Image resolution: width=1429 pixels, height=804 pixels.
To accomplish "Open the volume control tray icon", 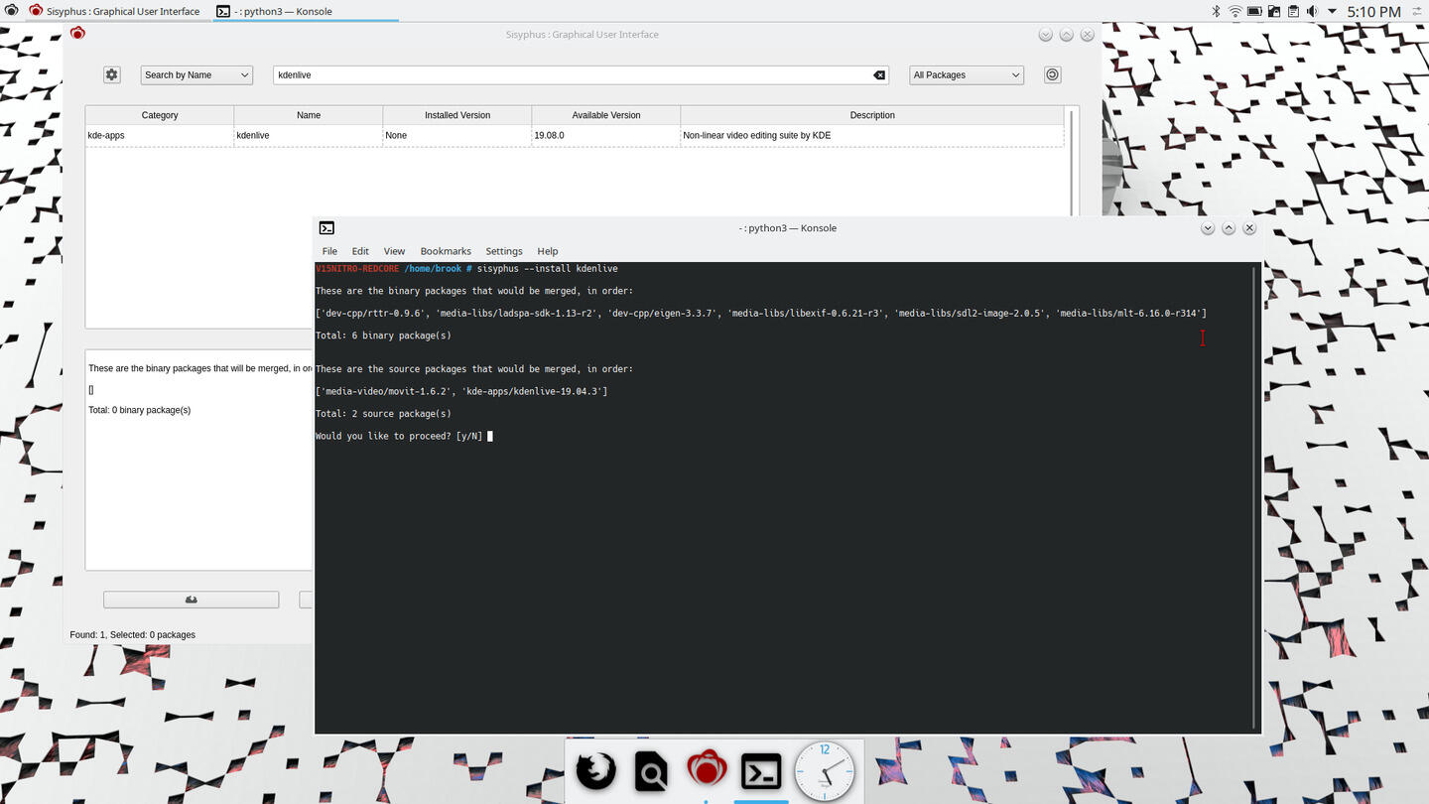I will click(1312, 11).
